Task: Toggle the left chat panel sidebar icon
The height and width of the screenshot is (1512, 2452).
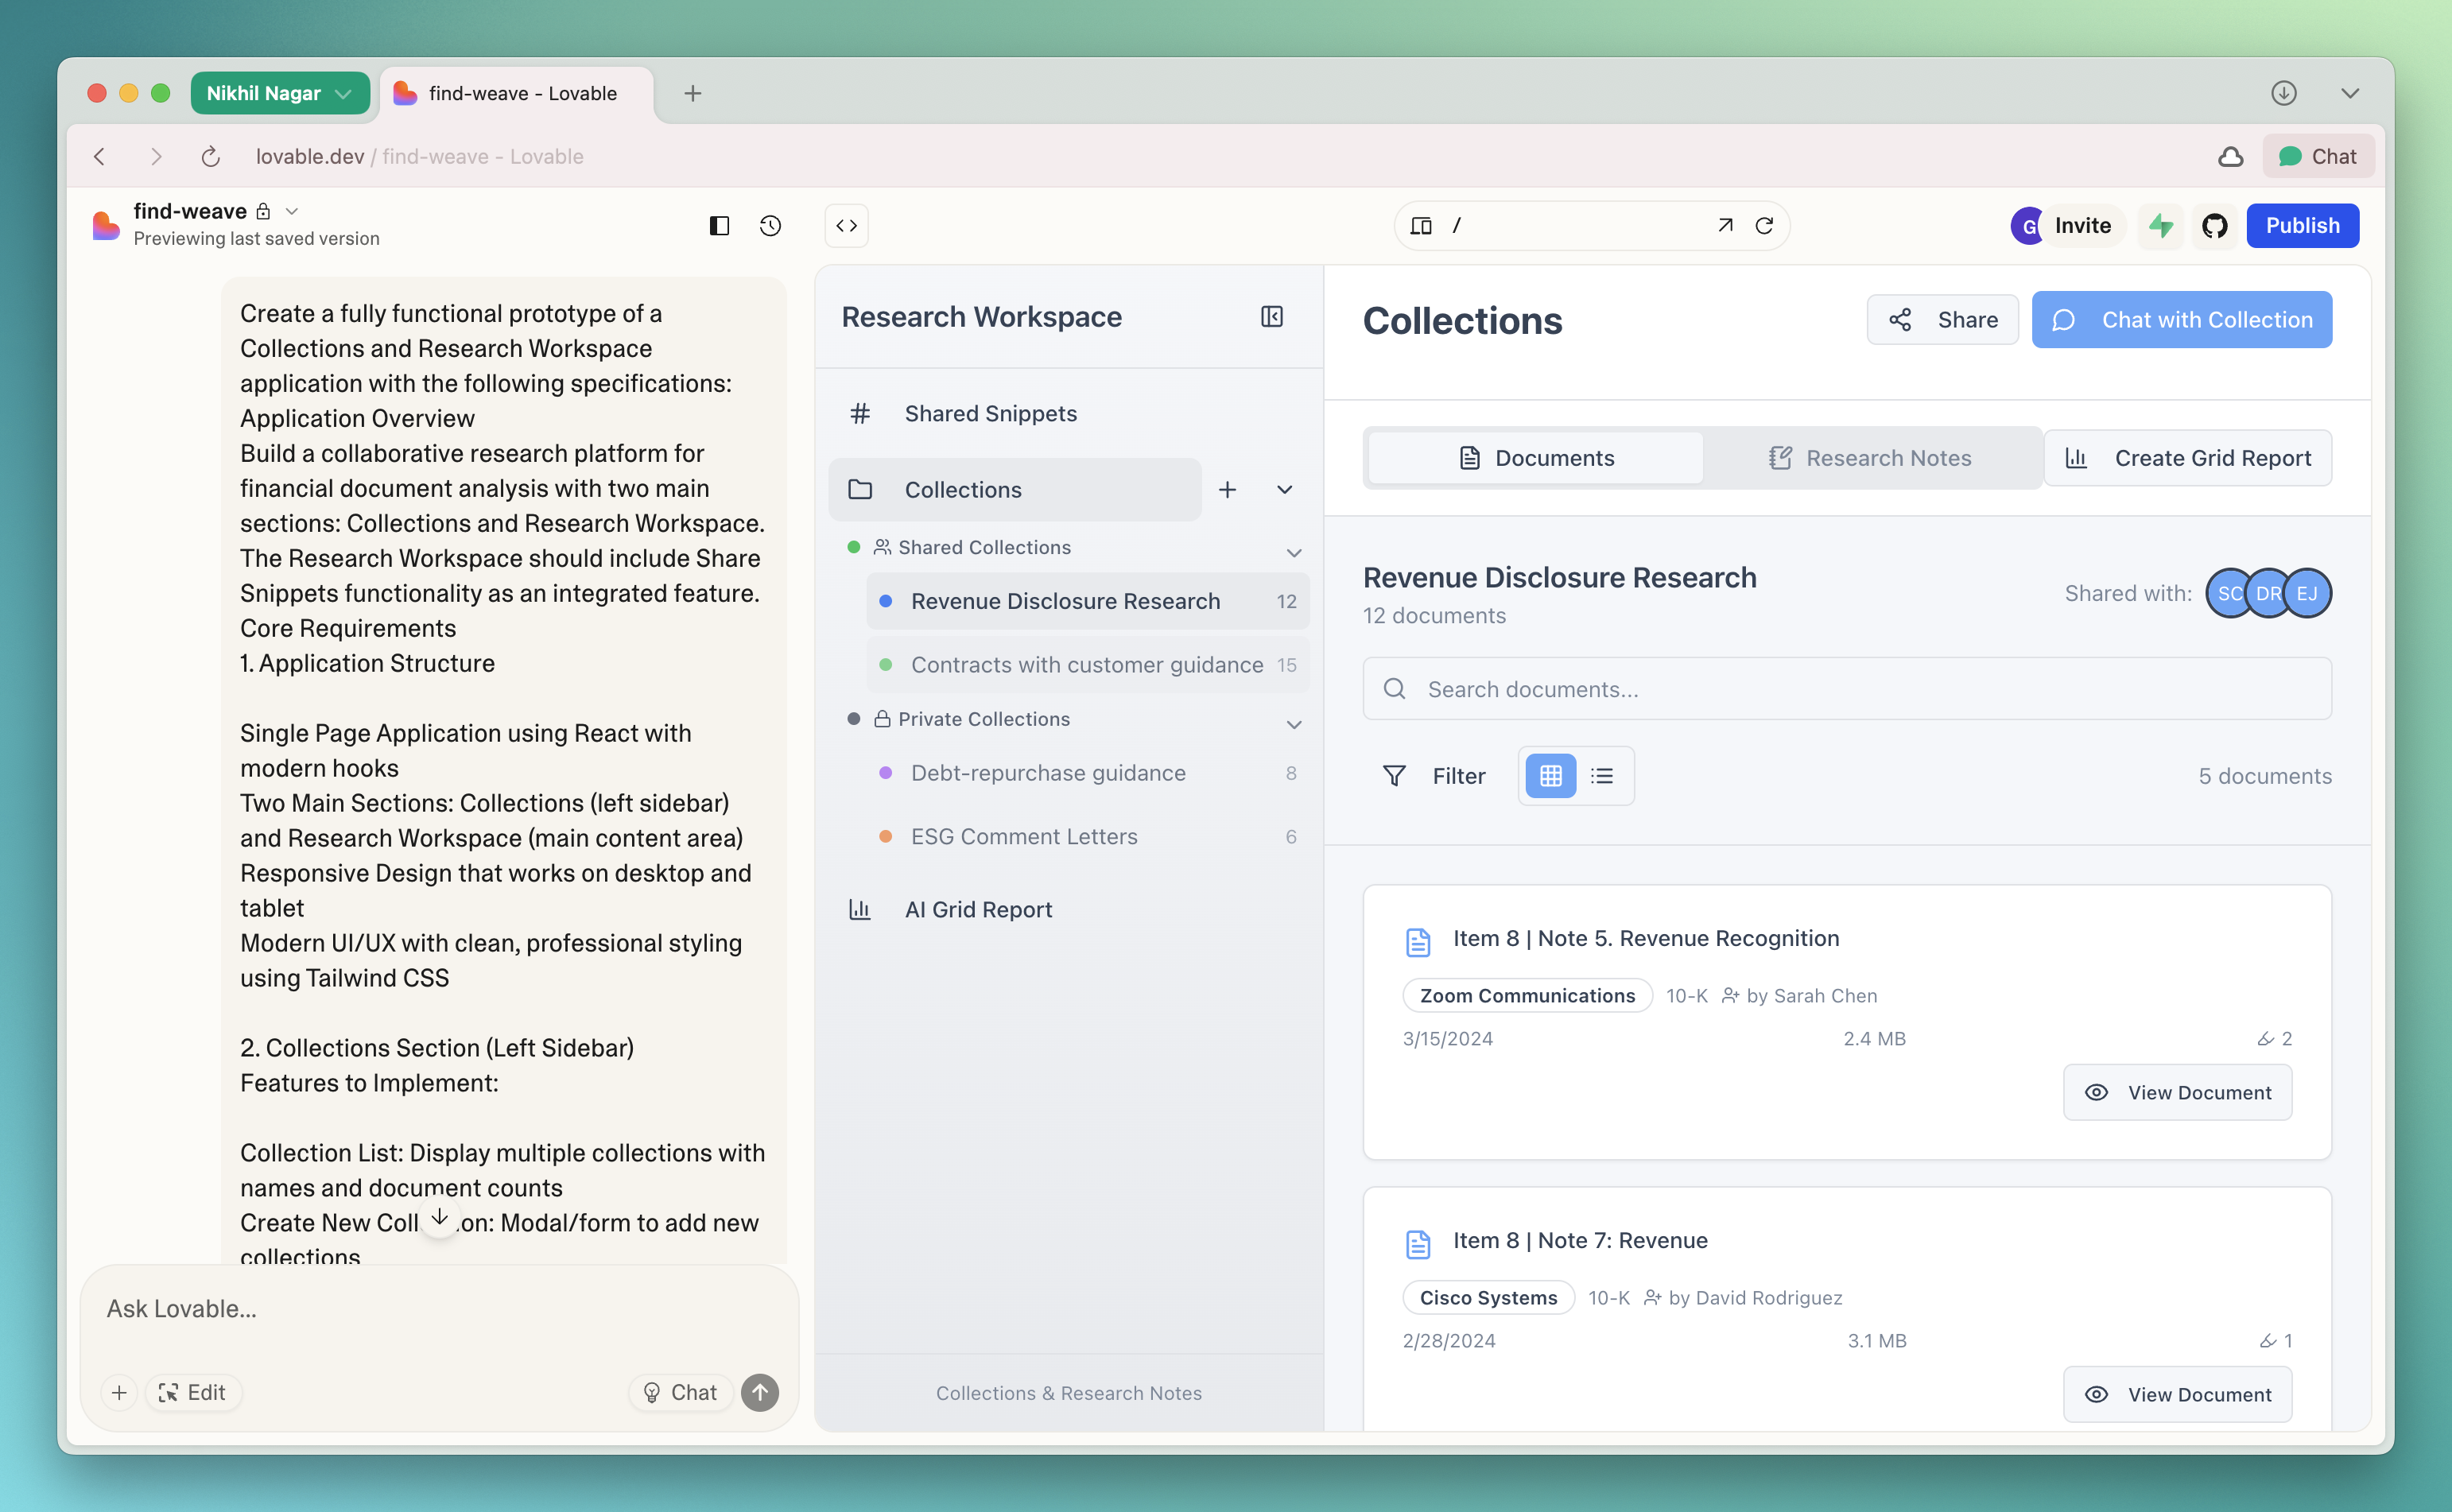Action: 719,226
